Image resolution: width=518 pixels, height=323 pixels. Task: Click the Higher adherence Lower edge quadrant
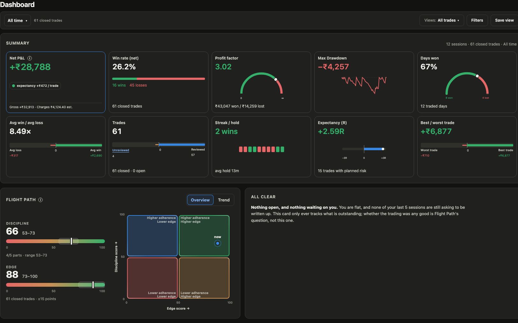pyautogui.click(x=152, y=236)
